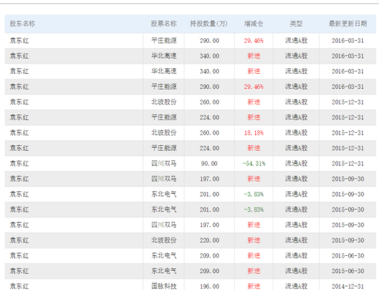Select 2015-12-31 in the 18.18% row
The height and width of the screenshot is (290, 379).
tap(347, 133)
